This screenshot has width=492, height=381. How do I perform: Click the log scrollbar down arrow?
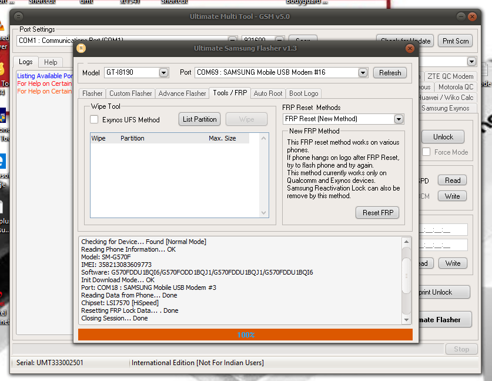pos(406,320)
